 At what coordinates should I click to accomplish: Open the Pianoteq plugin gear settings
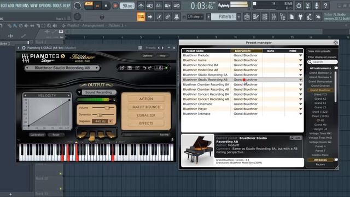coord(24,48)
